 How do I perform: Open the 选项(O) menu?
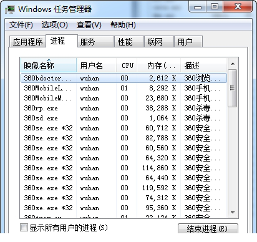tap(55, 25)
